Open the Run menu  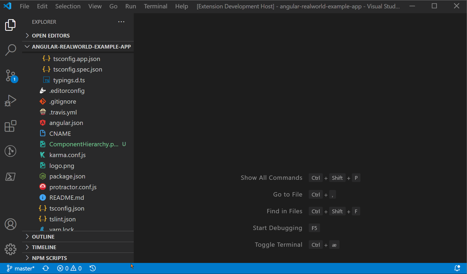[x=131, y=6]
